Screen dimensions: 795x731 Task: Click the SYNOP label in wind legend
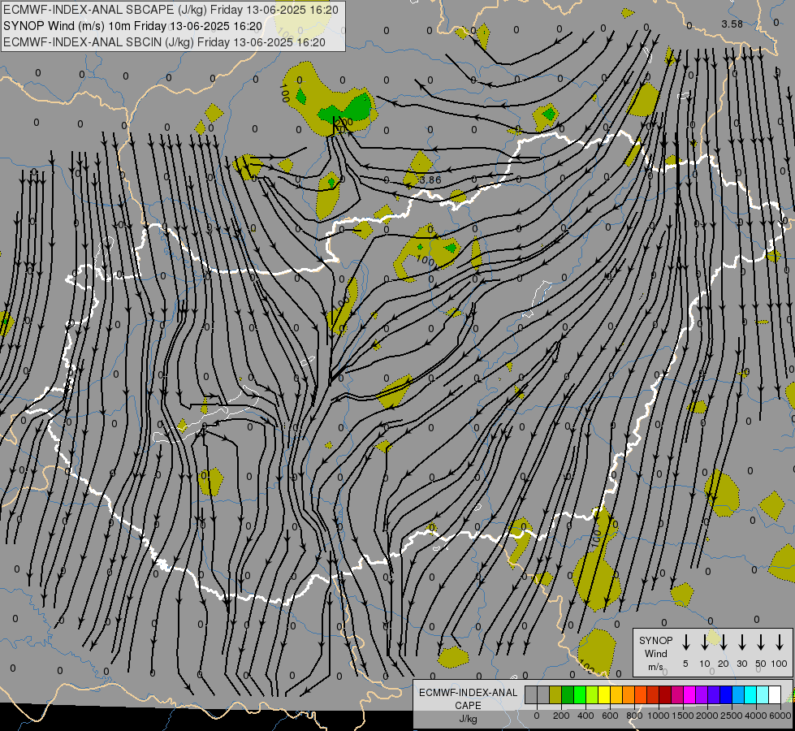coord(655,640)
